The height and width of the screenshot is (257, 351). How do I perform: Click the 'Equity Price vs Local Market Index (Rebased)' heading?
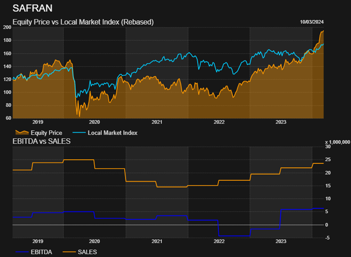point(83,22)
